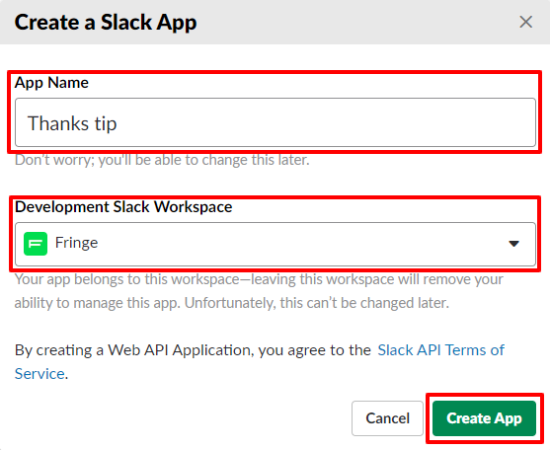Click the 'Don't worry; you'll be able' hint text

coord(162,160)
